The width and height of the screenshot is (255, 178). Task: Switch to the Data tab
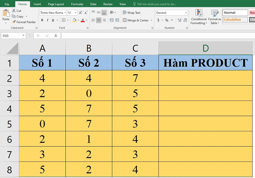pyautogui.click(x=93, y=4)
